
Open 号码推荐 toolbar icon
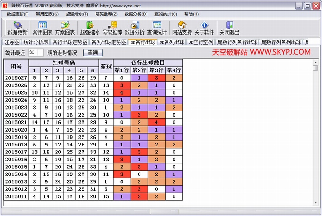[112, 28]
